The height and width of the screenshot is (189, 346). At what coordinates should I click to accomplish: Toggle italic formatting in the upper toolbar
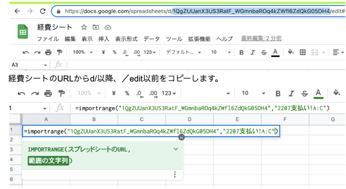tap(253, 52)
